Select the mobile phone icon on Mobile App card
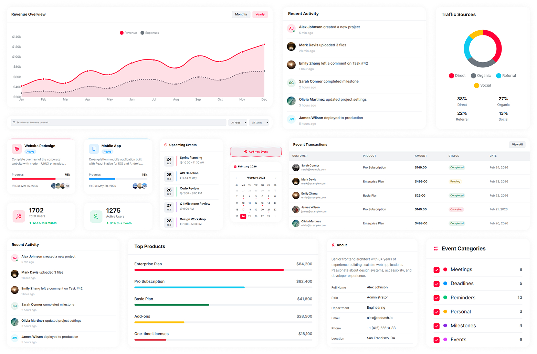The image size is (537, 354). click(94, 148)
